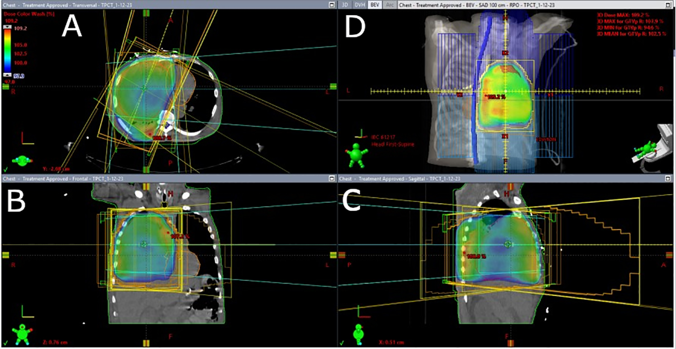Screen dimensions: 676x349
Task: Maximize the Frontal view pane
Action: click(332, 178)
